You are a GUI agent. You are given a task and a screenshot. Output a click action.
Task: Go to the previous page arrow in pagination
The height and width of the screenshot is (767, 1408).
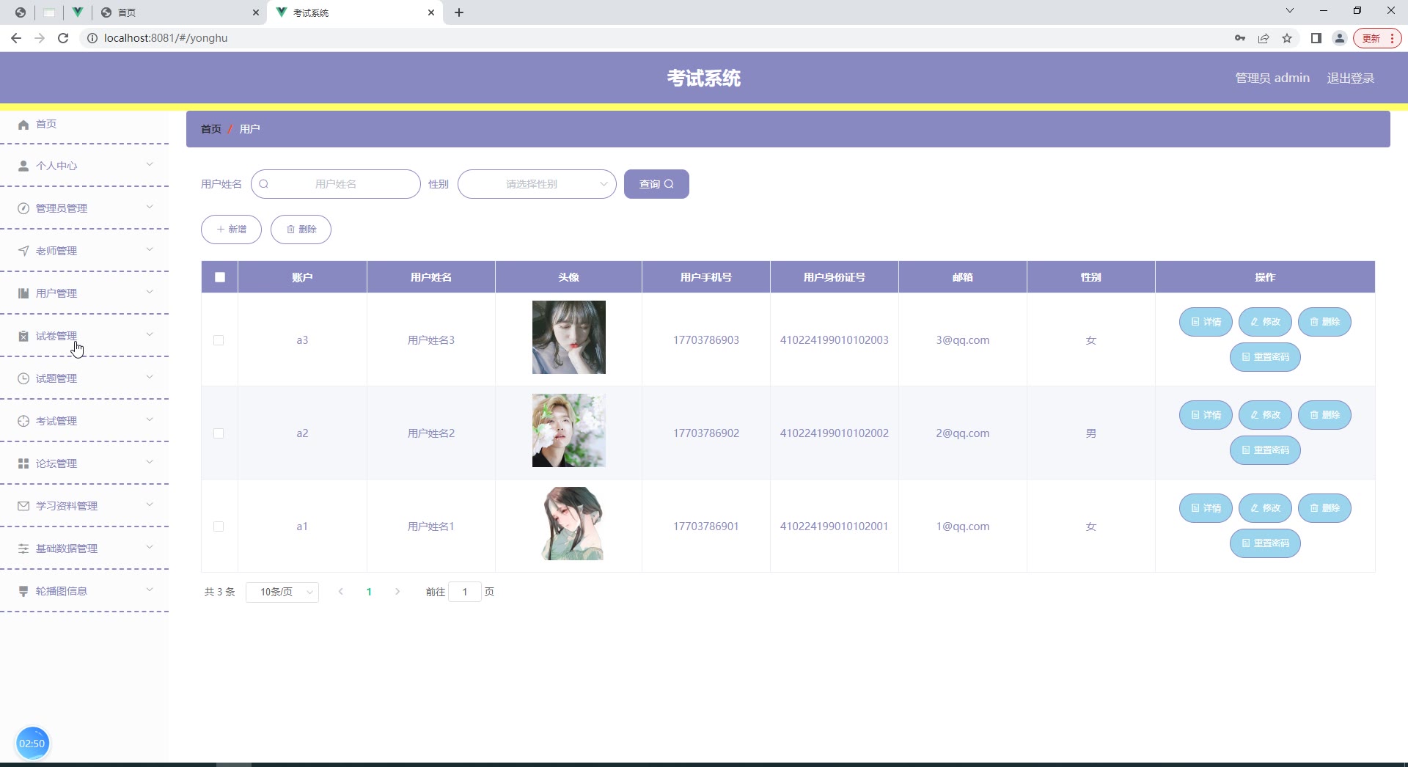(x=341, y=592)
